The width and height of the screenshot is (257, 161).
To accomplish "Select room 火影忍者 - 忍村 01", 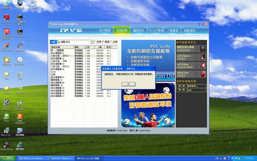I will pos(84,56).
